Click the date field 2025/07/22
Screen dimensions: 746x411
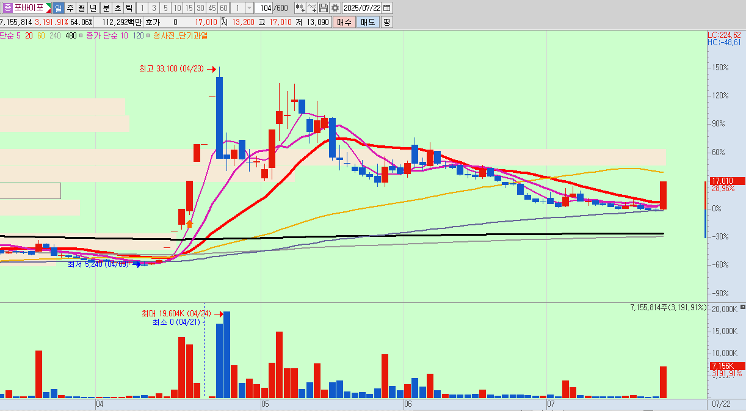361,8
